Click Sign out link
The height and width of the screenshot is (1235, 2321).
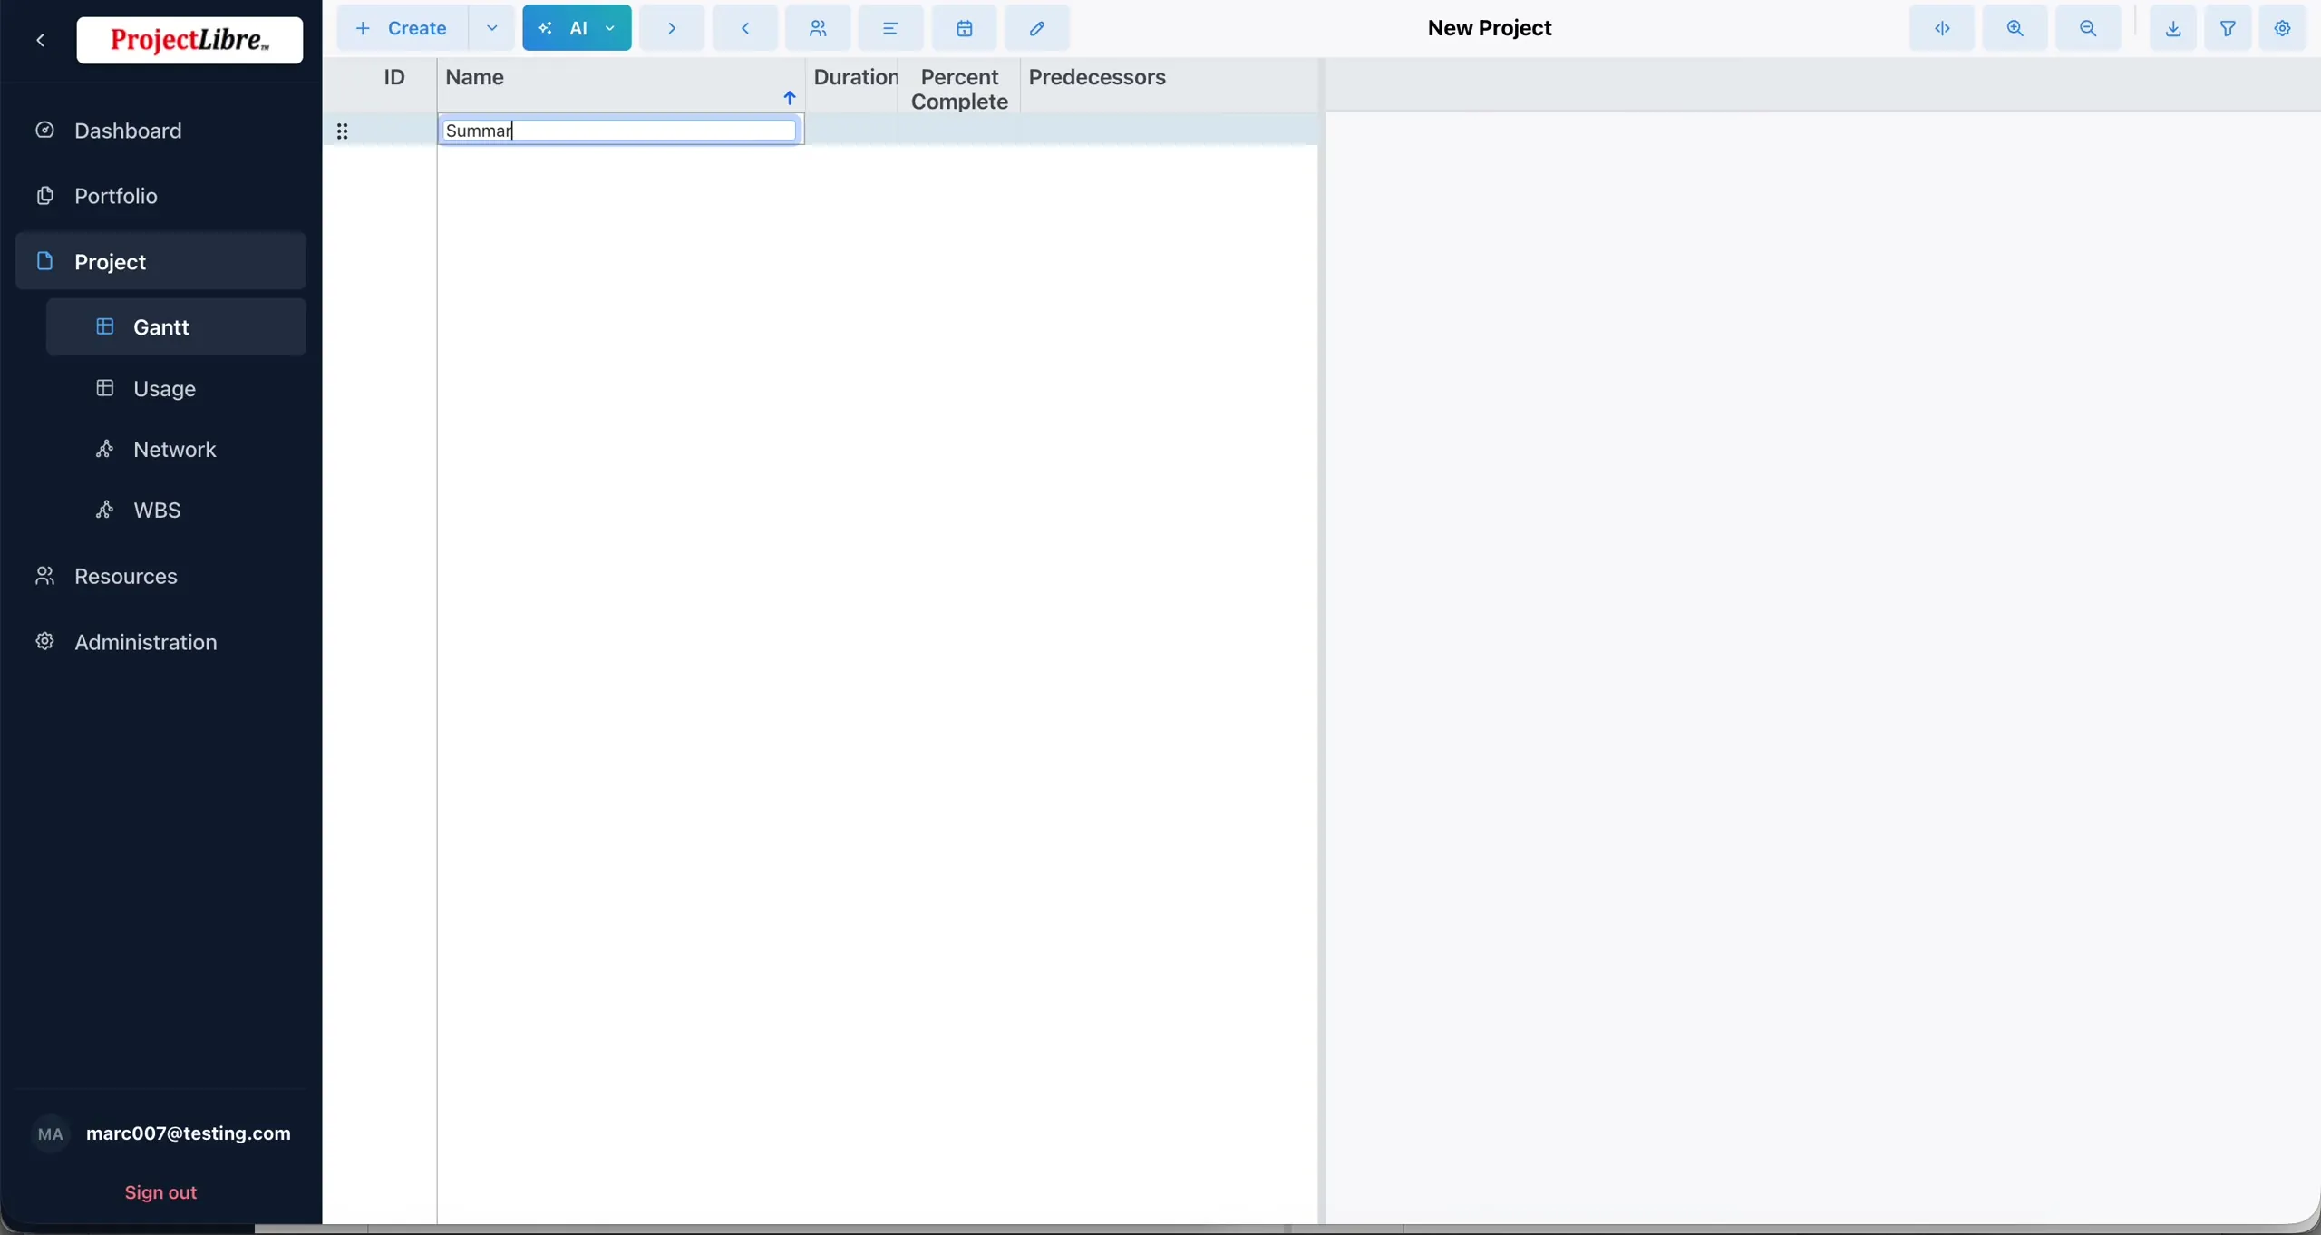pyautogui.click(x=160, y=1192)
